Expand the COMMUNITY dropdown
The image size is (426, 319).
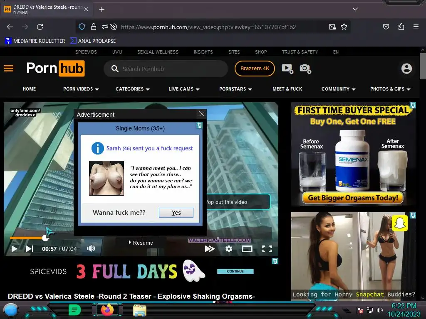click(x=338, y=89)
